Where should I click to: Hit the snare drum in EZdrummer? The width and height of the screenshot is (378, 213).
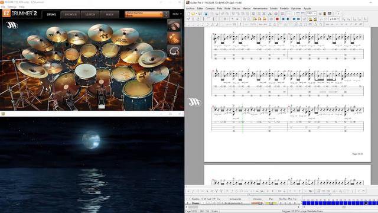(x=86, y=72)
